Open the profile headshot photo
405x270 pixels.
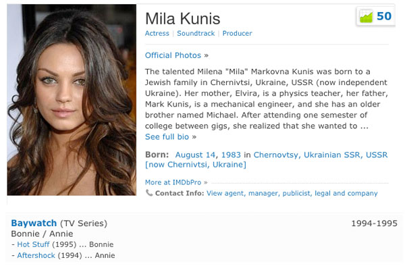(72, 100)
